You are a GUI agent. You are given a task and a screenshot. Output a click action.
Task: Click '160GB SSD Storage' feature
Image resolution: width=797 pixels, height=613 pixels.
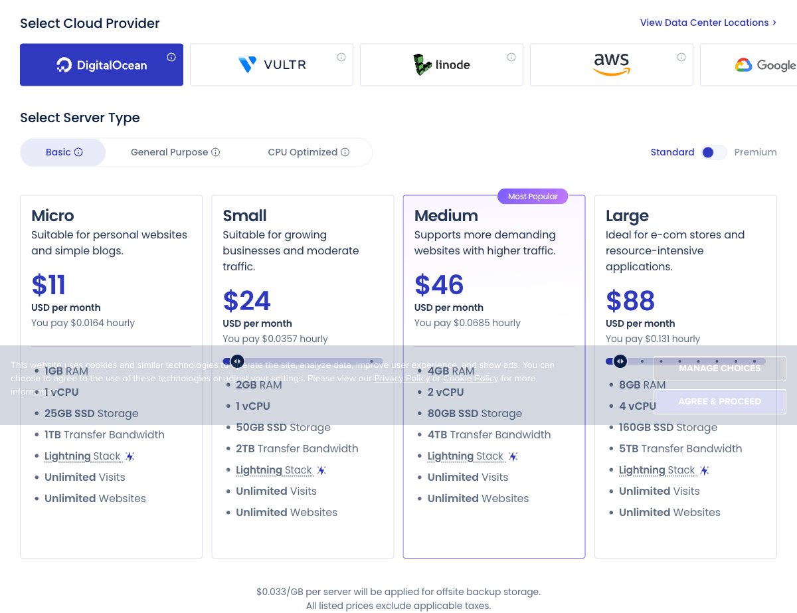[668, 427]
